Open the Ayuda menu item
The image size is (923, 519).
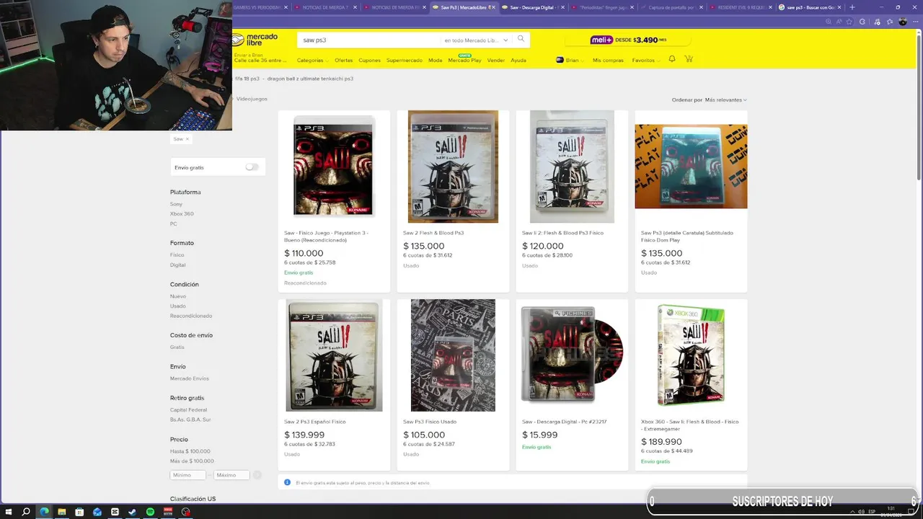click(518, 61)
